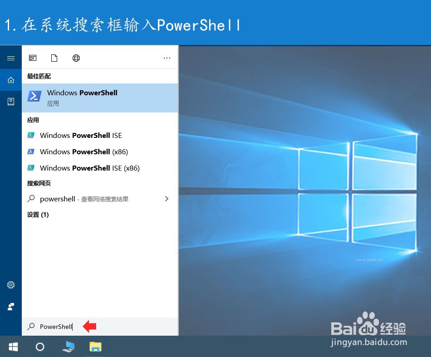
Task: Launch Windows PowerShell from best match
Action: click(82, 98)
